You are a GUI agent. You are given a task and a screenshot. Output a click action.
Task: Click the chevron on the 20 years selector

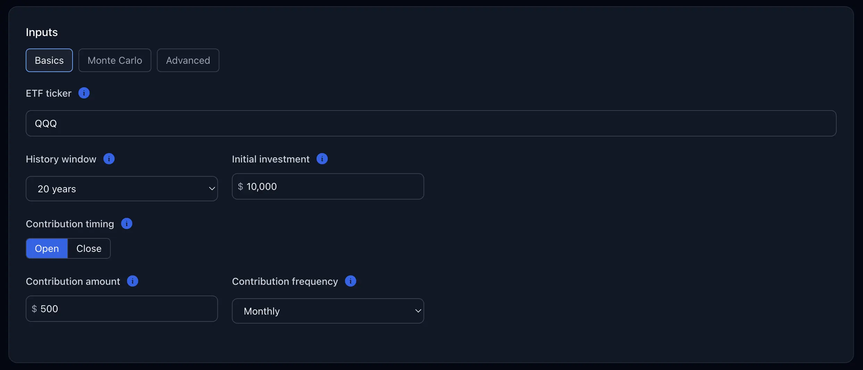[x=212, y=189]
